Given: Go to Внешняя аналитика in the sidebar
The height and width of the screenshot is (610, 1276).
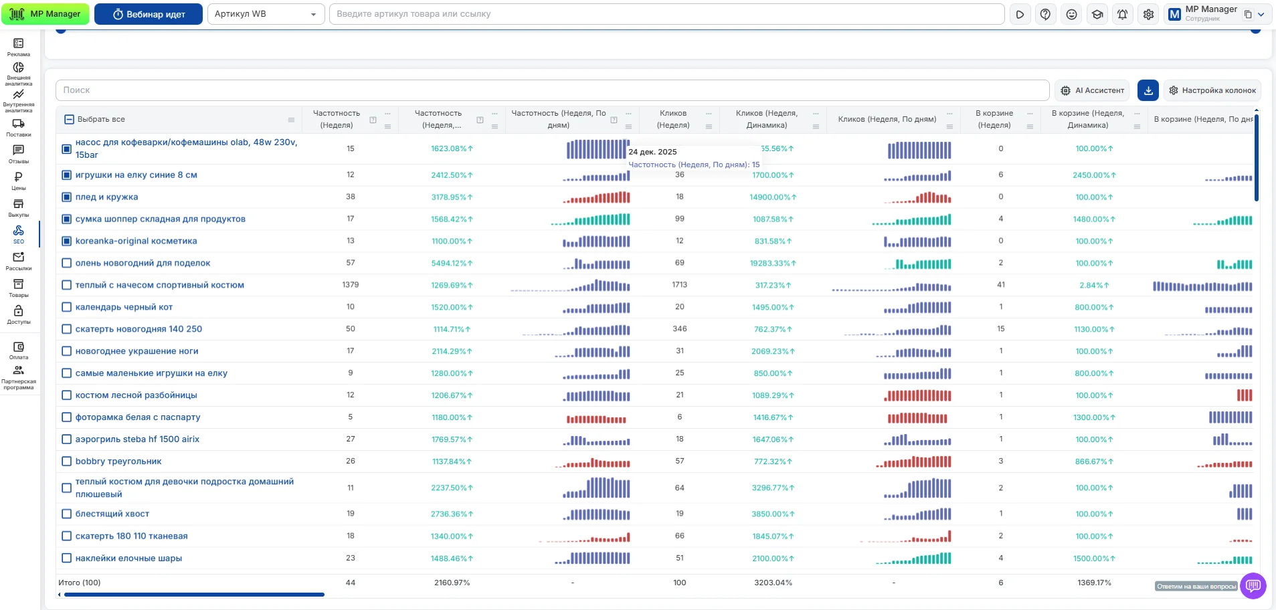Looking at the screenshot, I should pyautogui.click(x=19, y=74).
